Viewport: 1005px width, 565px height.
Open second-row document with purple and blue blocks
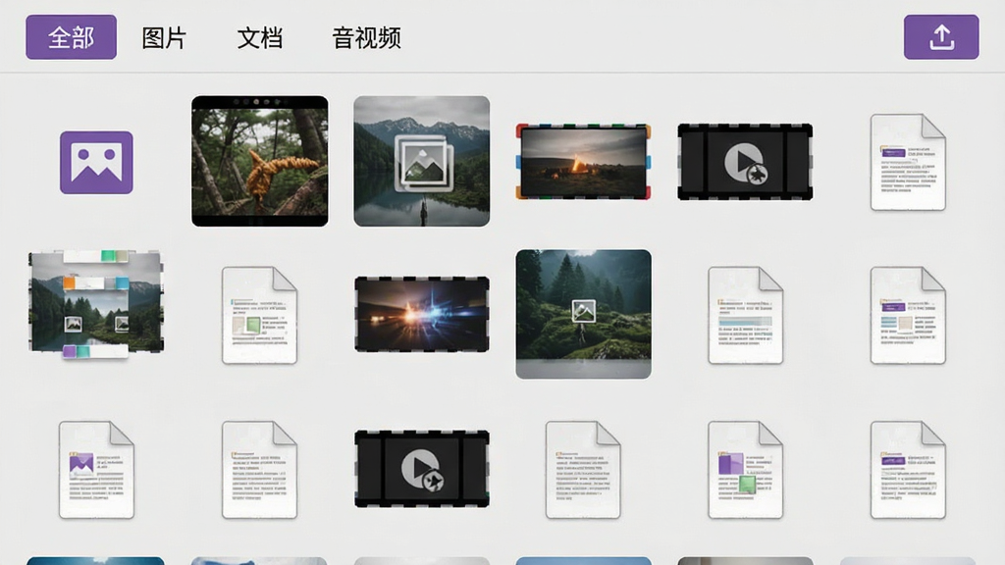pos(908,315)
